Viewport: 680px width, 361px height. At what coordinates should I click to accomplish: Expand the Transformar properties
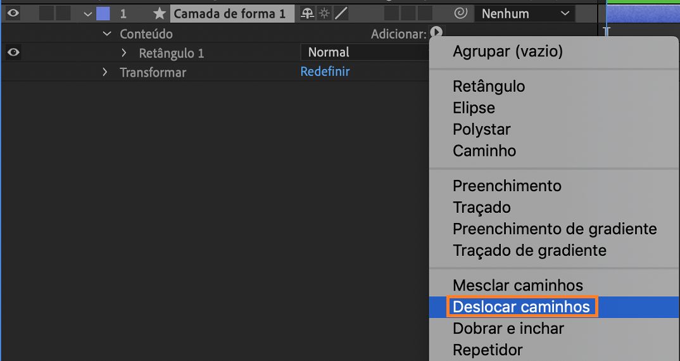coord(105,72)
